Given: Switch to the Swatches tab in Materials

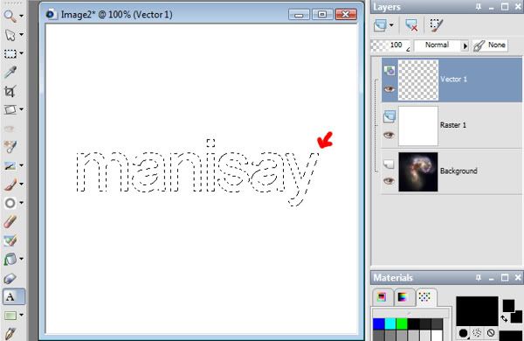Looking at the screenshot, I should [x=424, y=296].
